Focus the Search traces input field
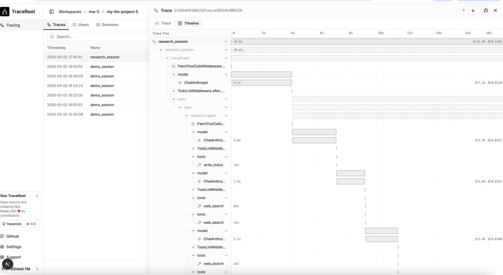 click(98, 36)
